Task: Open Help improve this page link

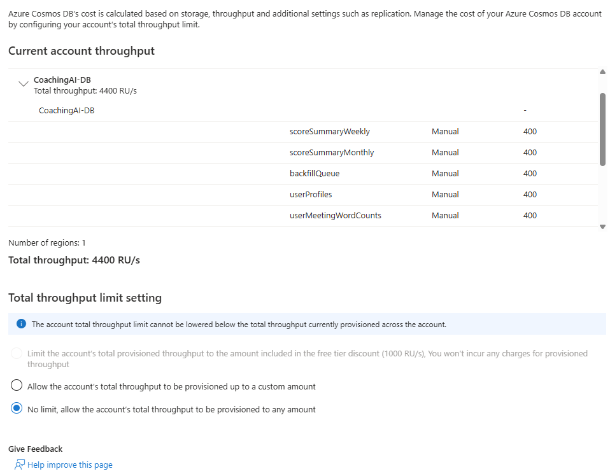Action: 69,465
